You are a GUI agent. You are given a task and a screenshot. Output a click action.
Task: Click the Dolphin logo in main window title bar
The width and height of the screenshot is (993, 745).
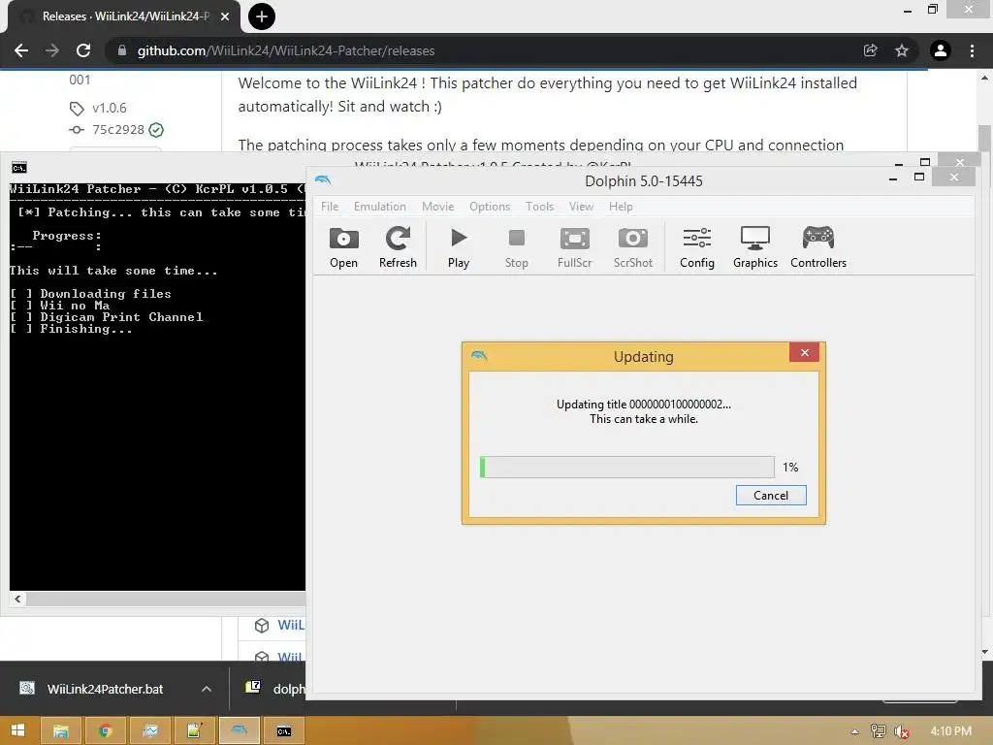(x=323, y=180)
